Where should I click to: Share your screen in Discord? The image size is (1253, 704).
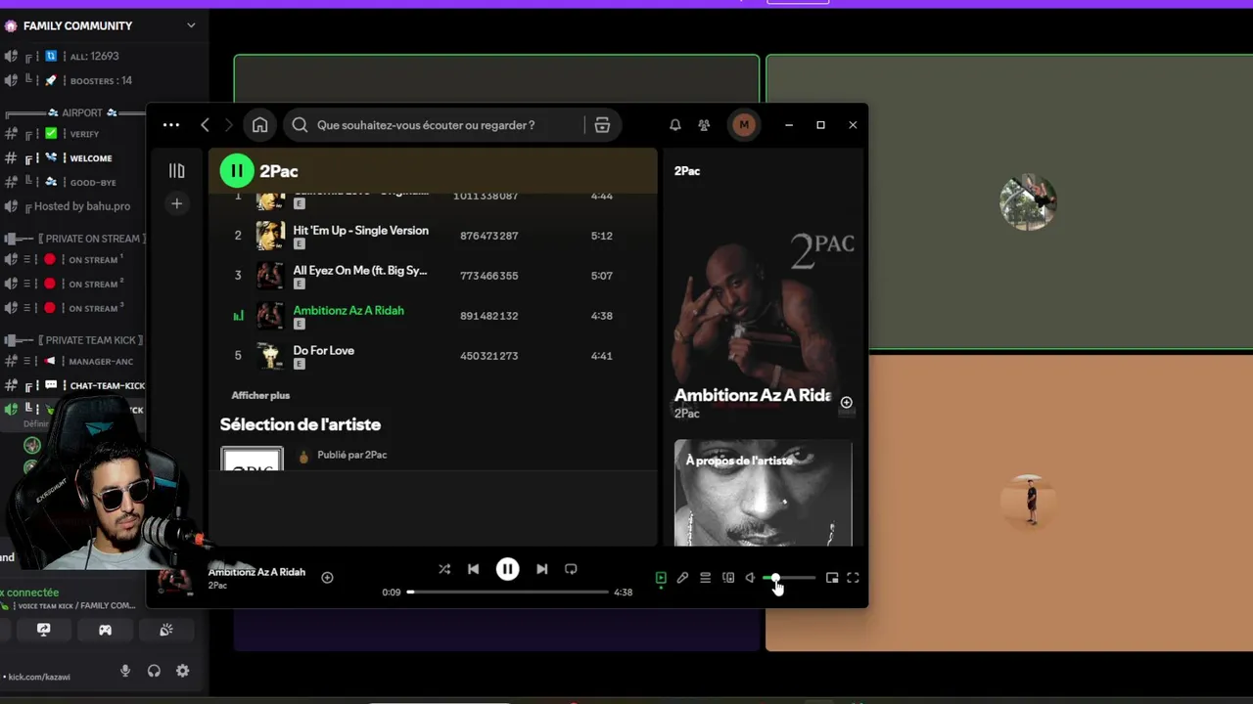(43, 630)
